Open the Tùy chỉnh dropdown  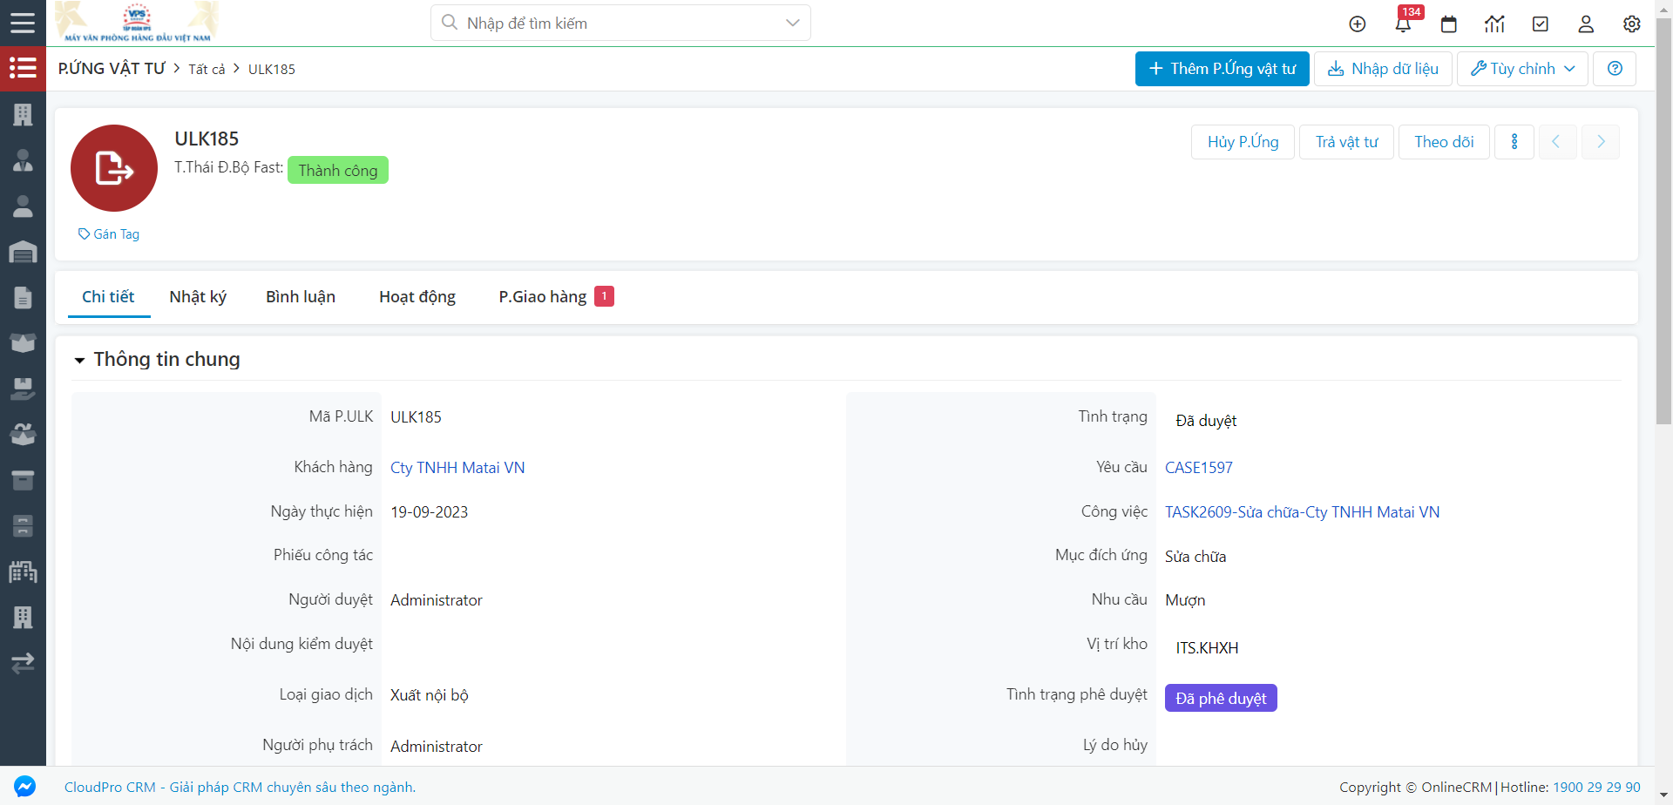[1522, 69]
